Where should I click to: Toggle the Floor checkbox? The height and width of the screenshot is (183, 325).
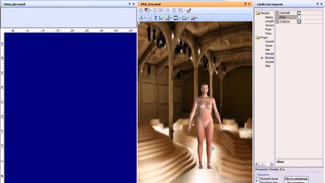299,17
